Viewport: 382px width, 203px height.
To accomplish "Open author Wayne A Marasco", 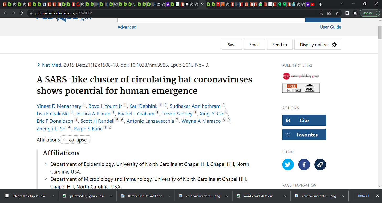I will tap(201, 121).
